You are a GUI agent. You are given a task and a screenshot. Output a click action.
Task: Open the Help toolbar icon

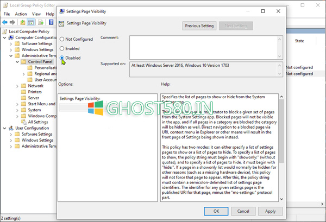coord(51,22)
